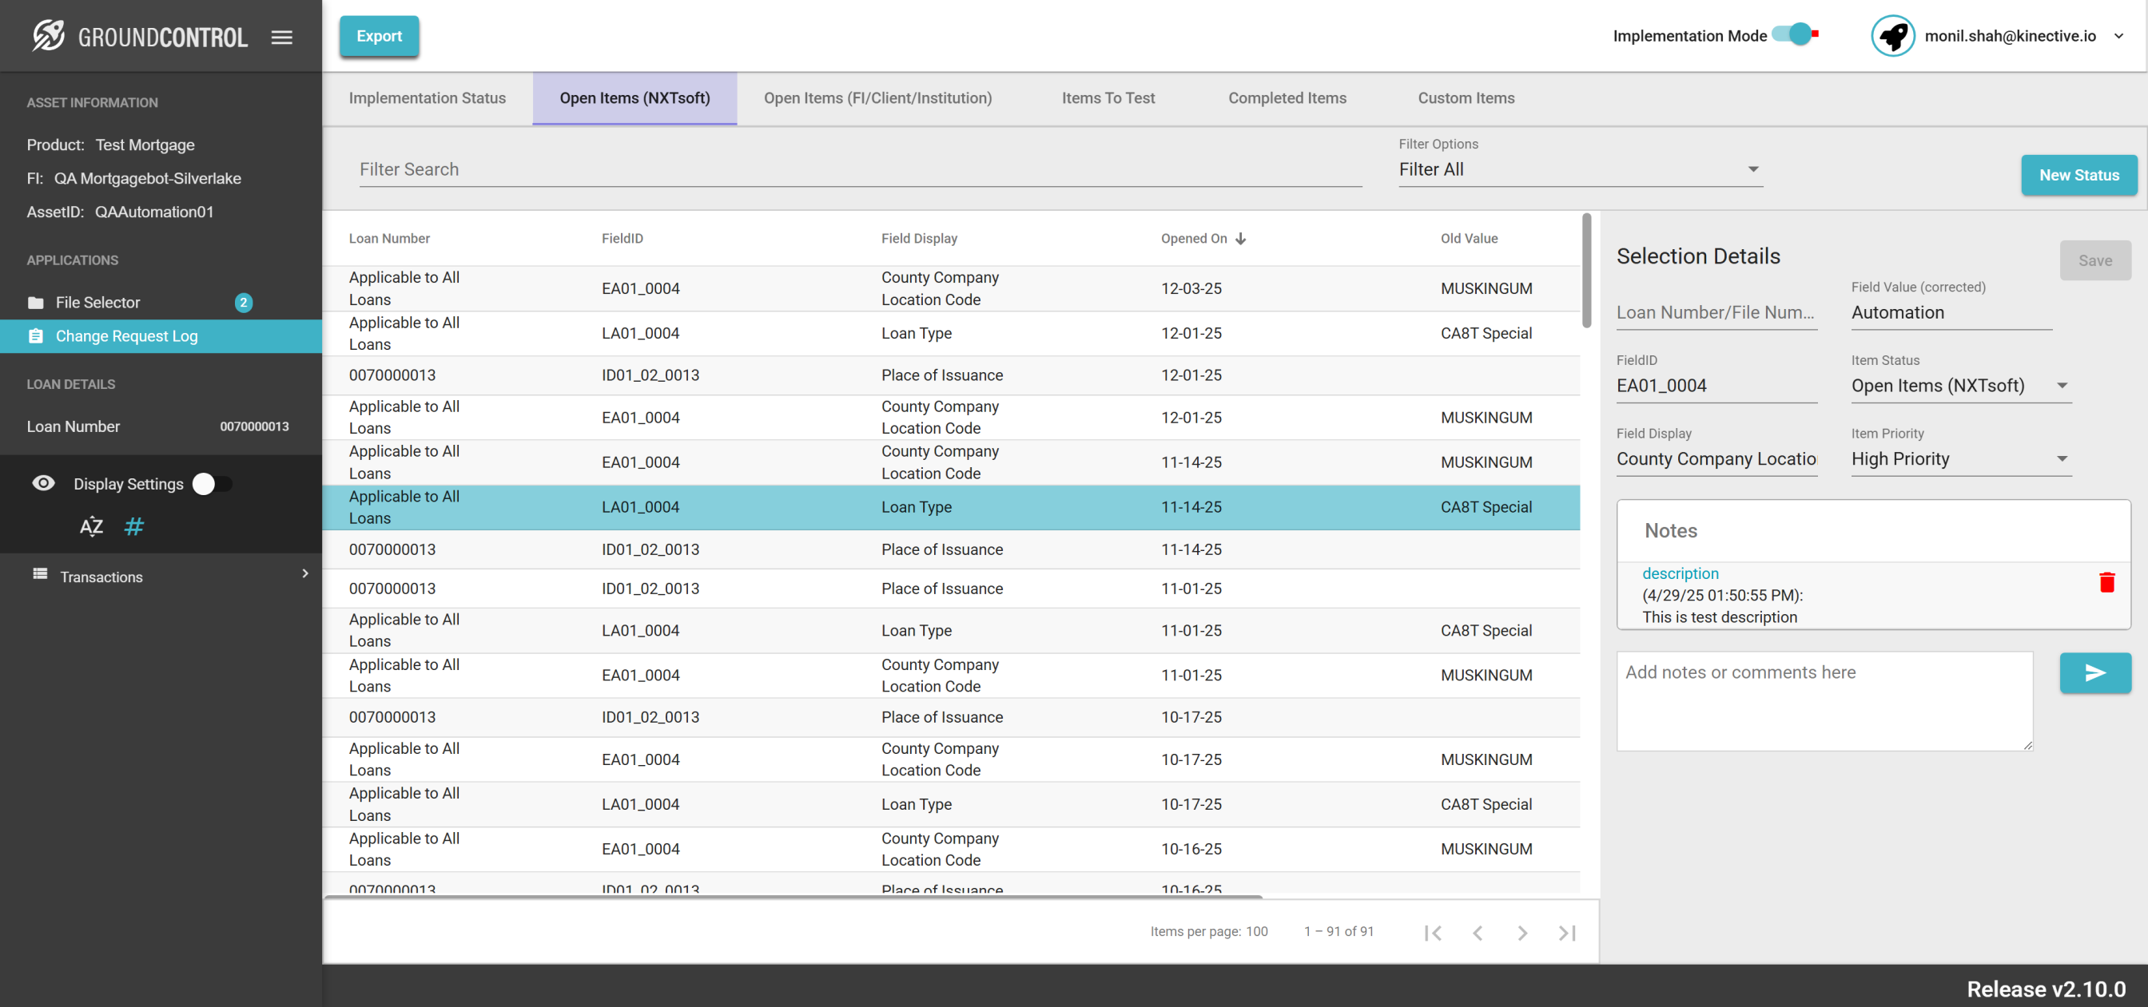Select the AZ alphabetical sort icon
Viewport: 2148px width, 1007px height.
pos(91,527)
